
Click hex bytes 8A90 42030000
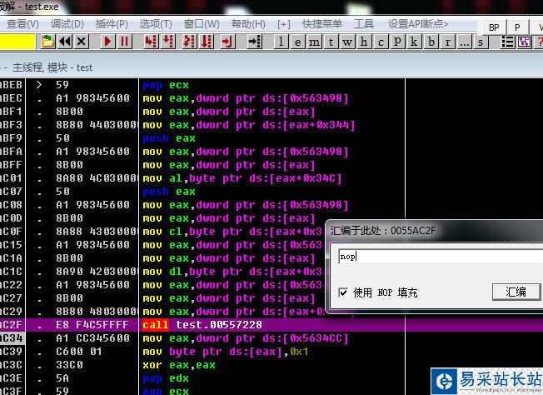tap(97, 272)
